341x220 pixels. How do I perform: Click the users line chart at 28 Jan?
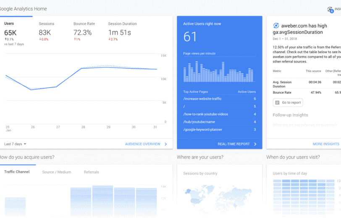81,68
